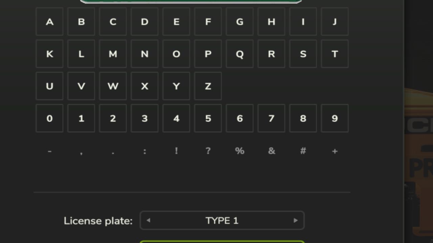Select the percent symbol key
Viewport: 433px width, 243px height.
[240, 151]
